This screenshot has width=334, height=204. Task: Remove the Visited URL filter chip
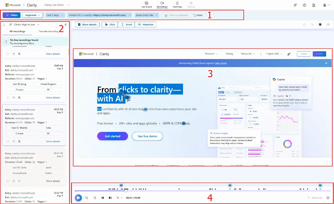pos(130,15)
